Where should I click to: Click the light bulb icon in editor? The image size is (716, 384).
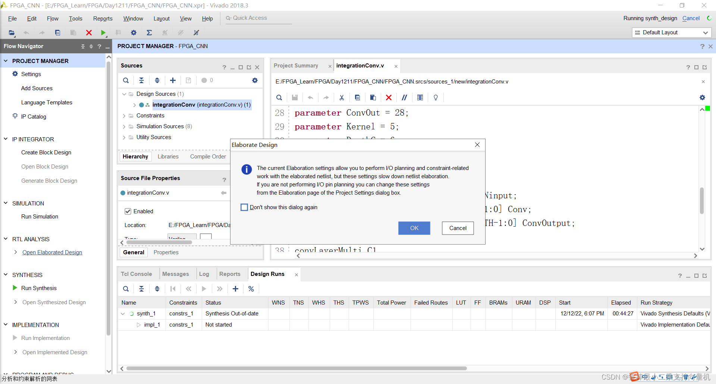click(436, 98)
